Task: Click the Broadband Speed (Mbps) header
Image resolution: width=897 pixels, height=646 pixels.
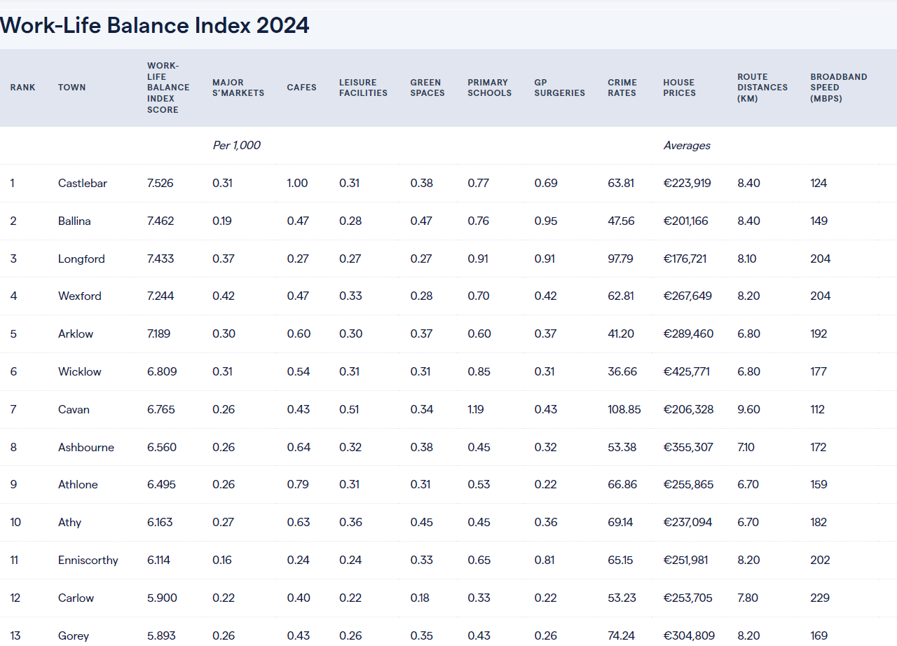Action: pyautogui.click(x=839, y=88)
